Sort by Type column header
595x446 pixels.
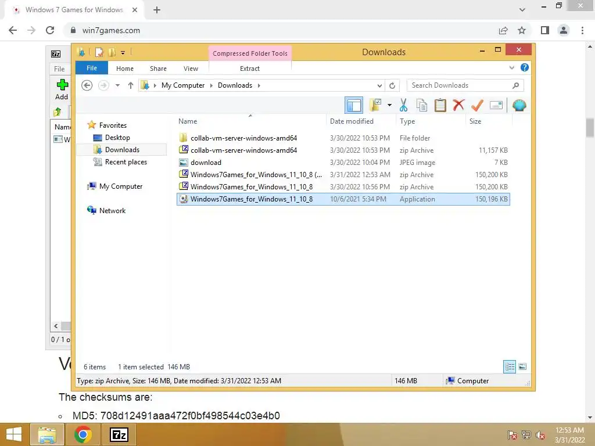[431, 121]
